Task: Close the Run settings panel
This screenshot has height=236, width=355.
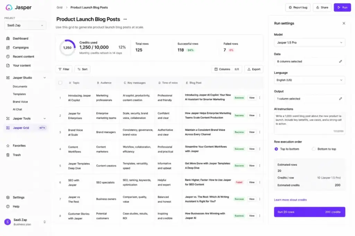Action: [344, 23]
